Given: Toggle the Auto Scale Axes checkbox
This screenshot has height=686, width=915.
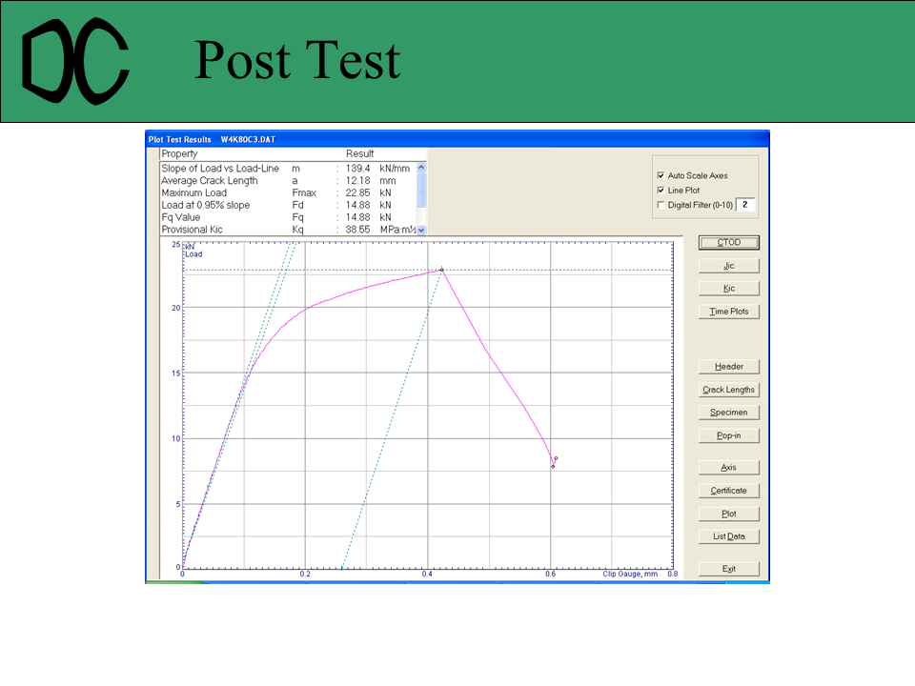Looking at the screenshot, I should point(661,175).
